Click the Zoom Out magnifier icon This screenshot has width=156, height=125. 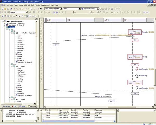134,12
